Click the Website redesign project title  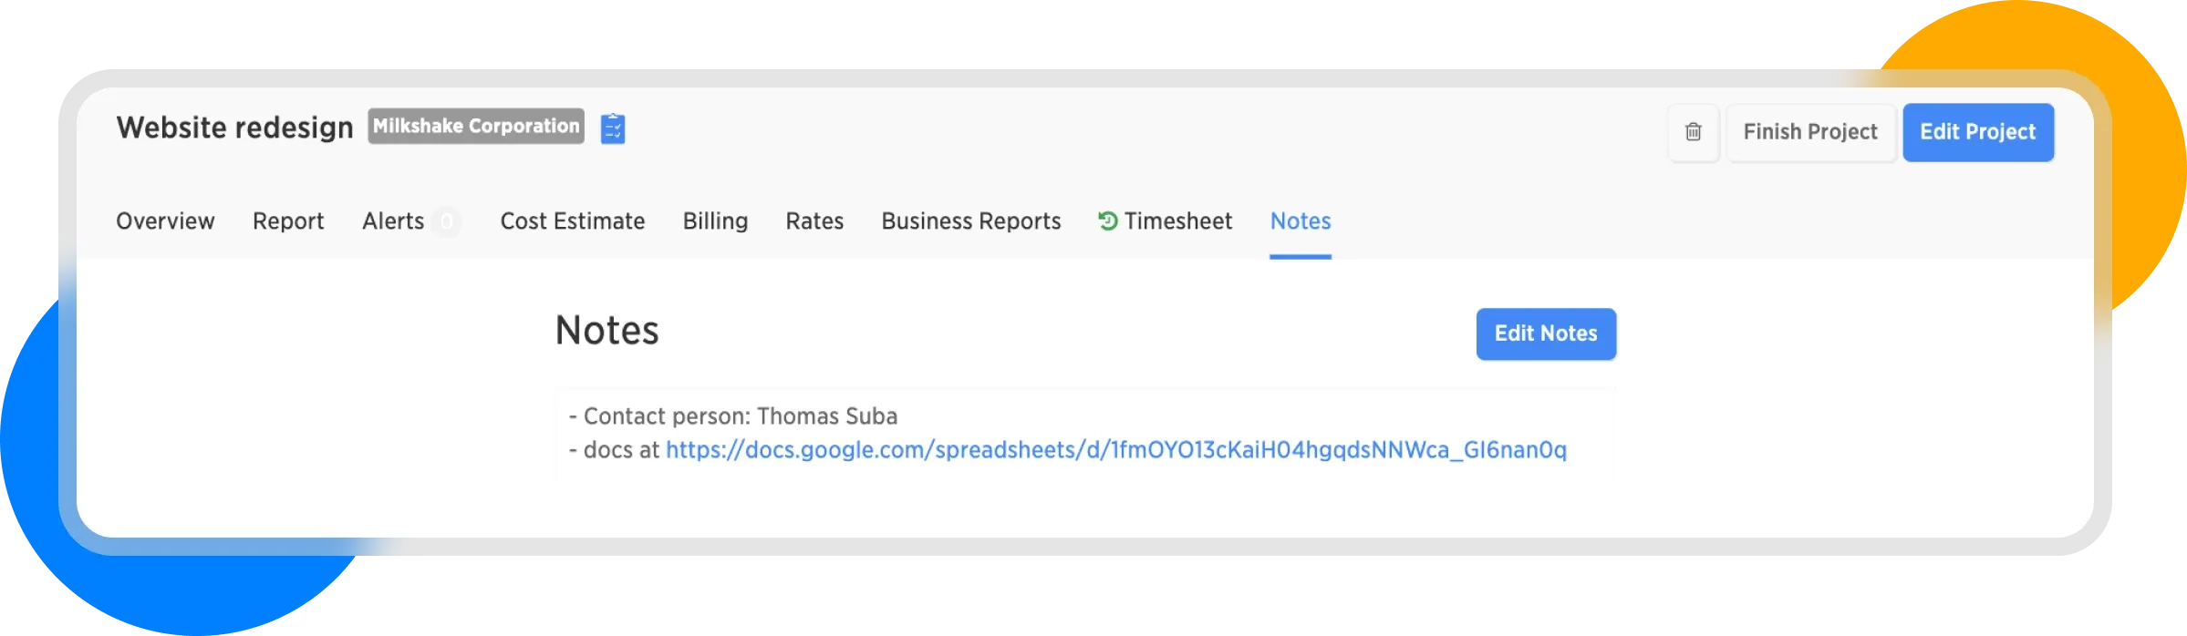[x=234, y=128]
